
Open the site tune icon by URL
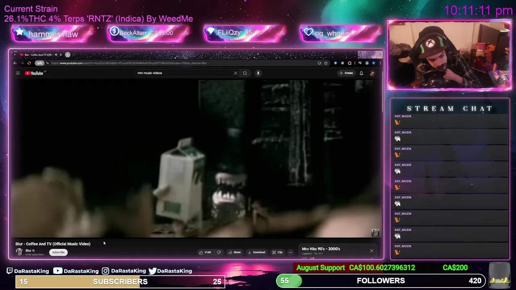tap(47, 63)
